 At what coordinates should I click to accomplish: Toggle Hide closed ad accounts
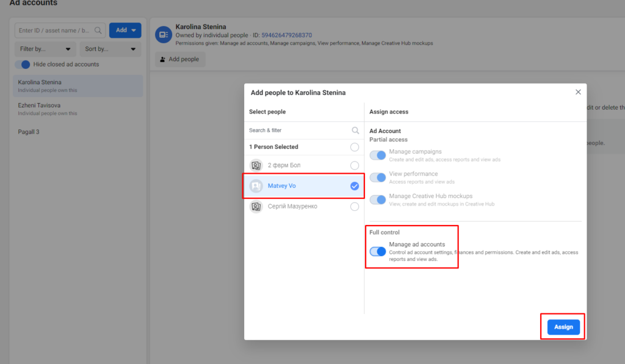tap(24, 64)
